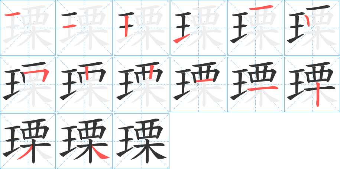This screenshot has height=169, width=340.
Task: Select the fourth step showing completed 王 radical
Action: (x=198, y=28)
